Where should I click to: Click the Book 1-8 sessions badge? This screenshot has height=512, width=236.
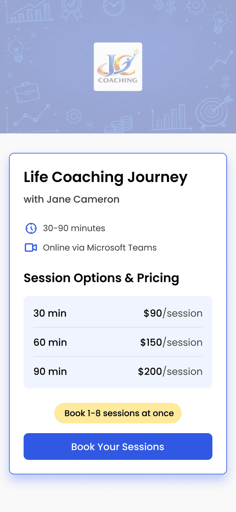tap(118, 413)
